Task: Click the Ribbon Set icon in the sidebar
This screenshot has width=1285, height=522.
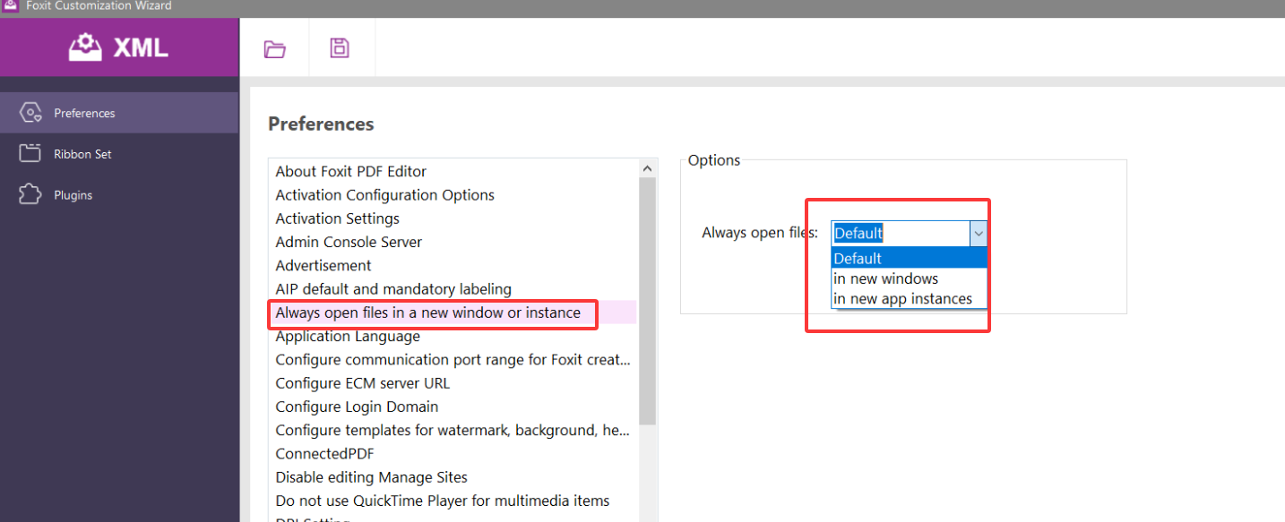Action: point(30,153)
